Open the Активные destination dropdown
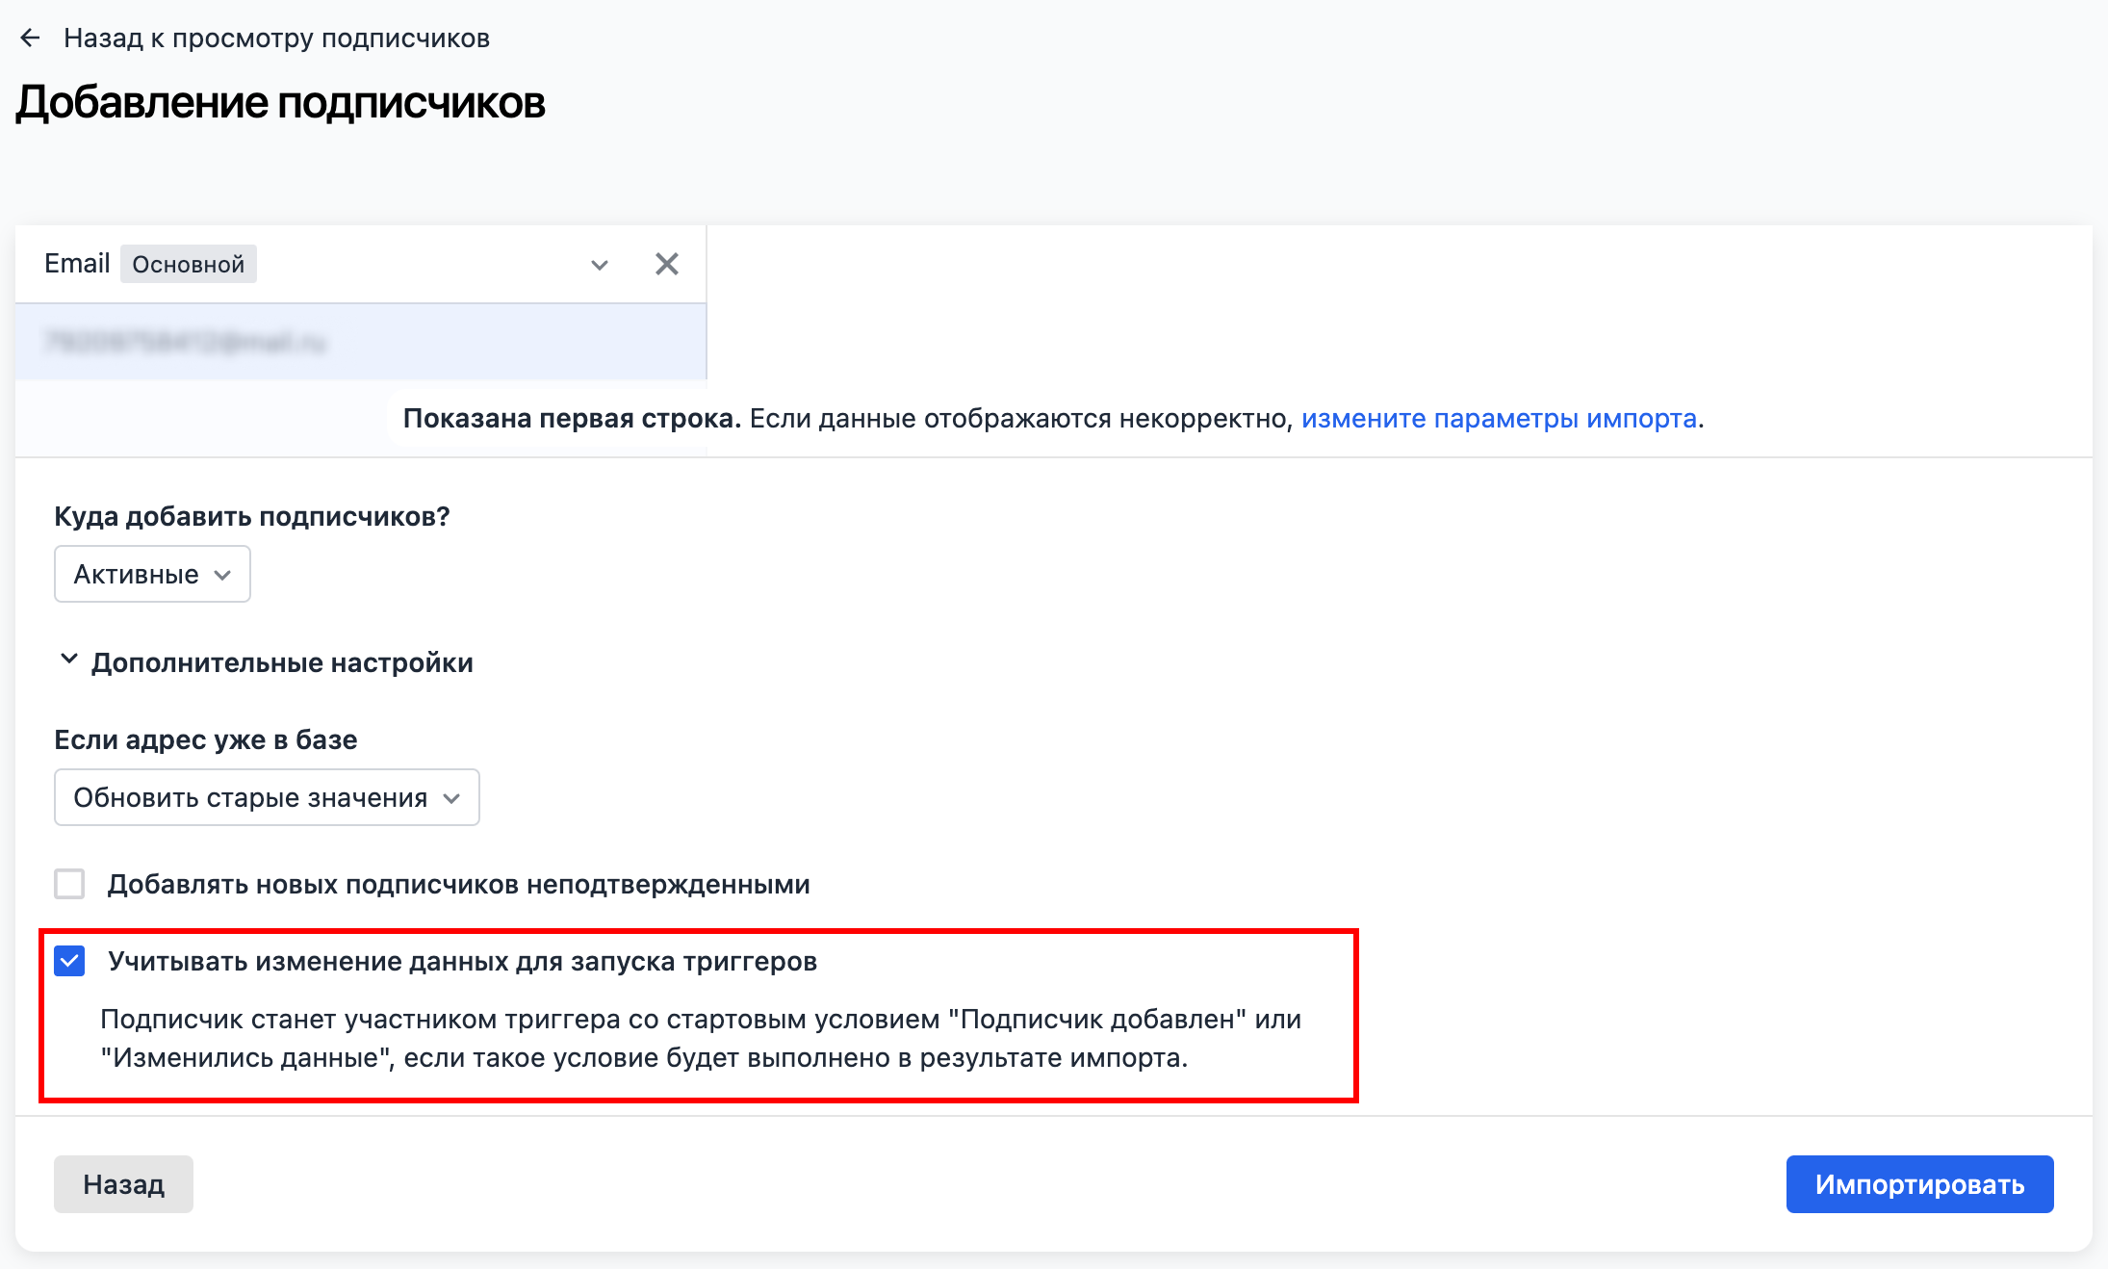2108x1269 pixels. click(151, 575)
